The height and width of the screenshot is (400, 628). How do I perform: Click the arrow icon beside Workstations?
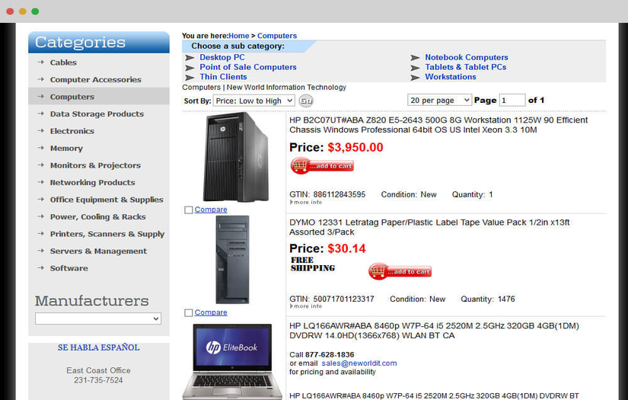click(416, 78)
